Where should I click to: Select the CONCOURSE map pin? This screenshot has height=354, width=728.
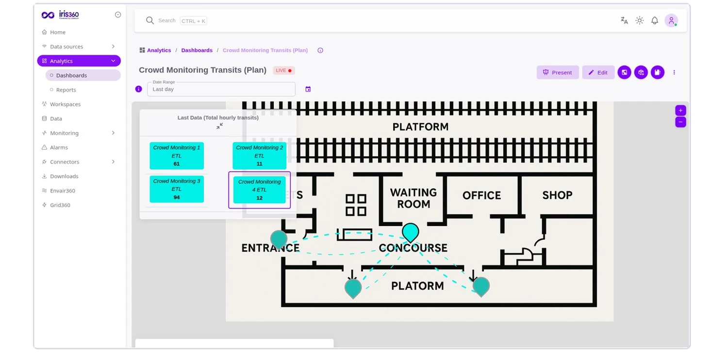[x=411, y=232]
